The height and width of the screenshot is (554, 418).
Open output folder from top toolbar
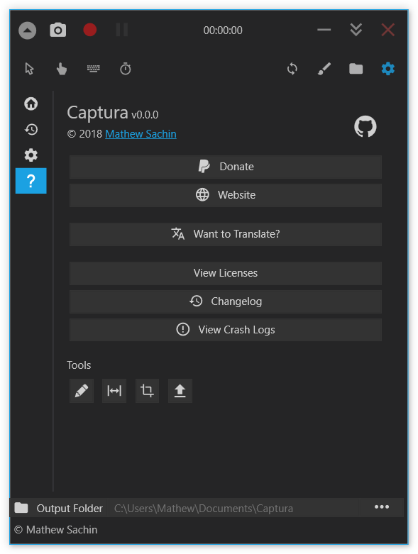tap(356, 69)
